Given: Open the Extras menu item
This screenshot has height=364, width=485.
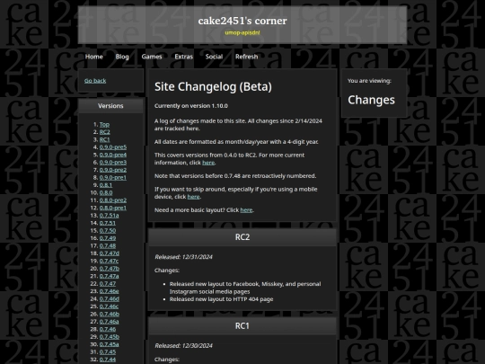Looking at the screenshot, I should point(184,57).
